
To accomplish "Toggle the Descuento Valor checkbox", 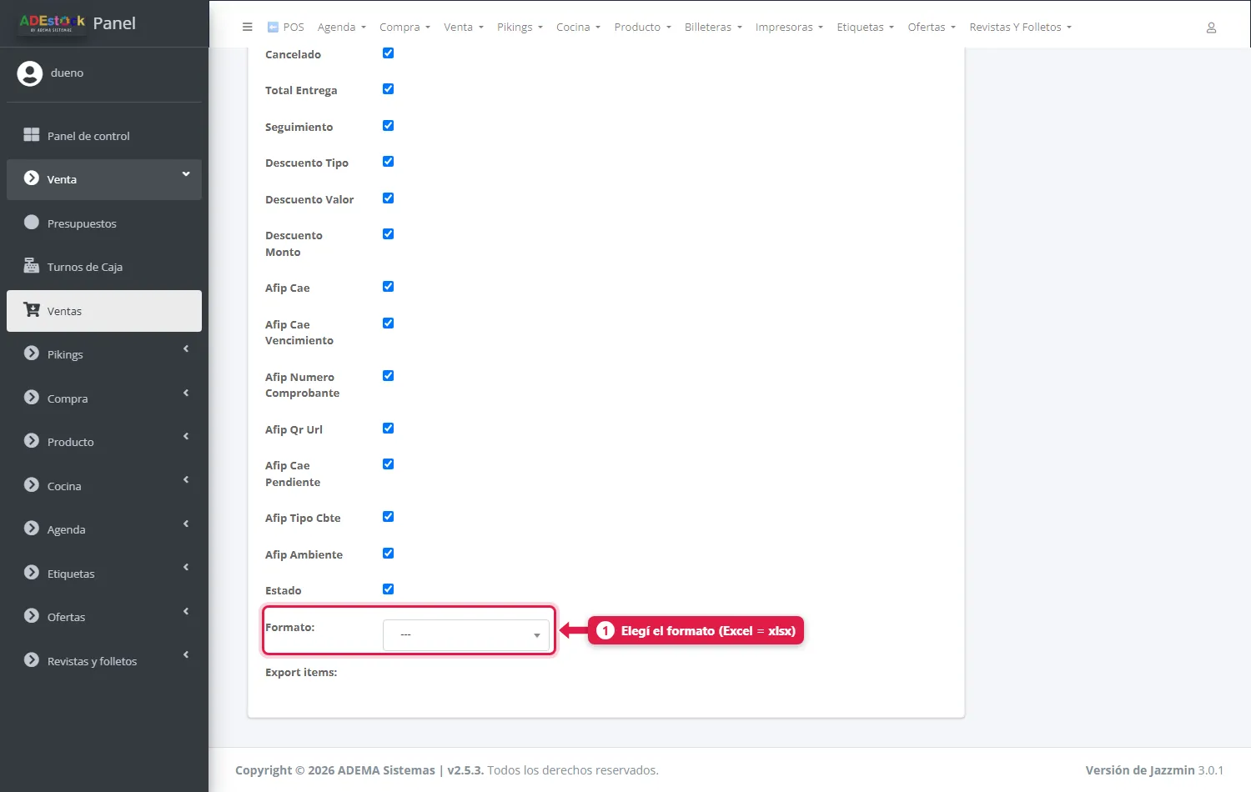I will pyautogui.click(x=388, y=198).
